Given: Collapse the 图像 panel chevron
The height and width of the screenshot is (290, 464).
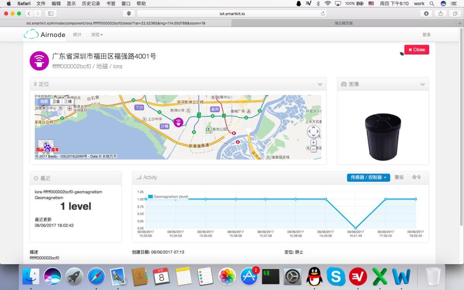Looking at the screenshot, I should 423,84.
